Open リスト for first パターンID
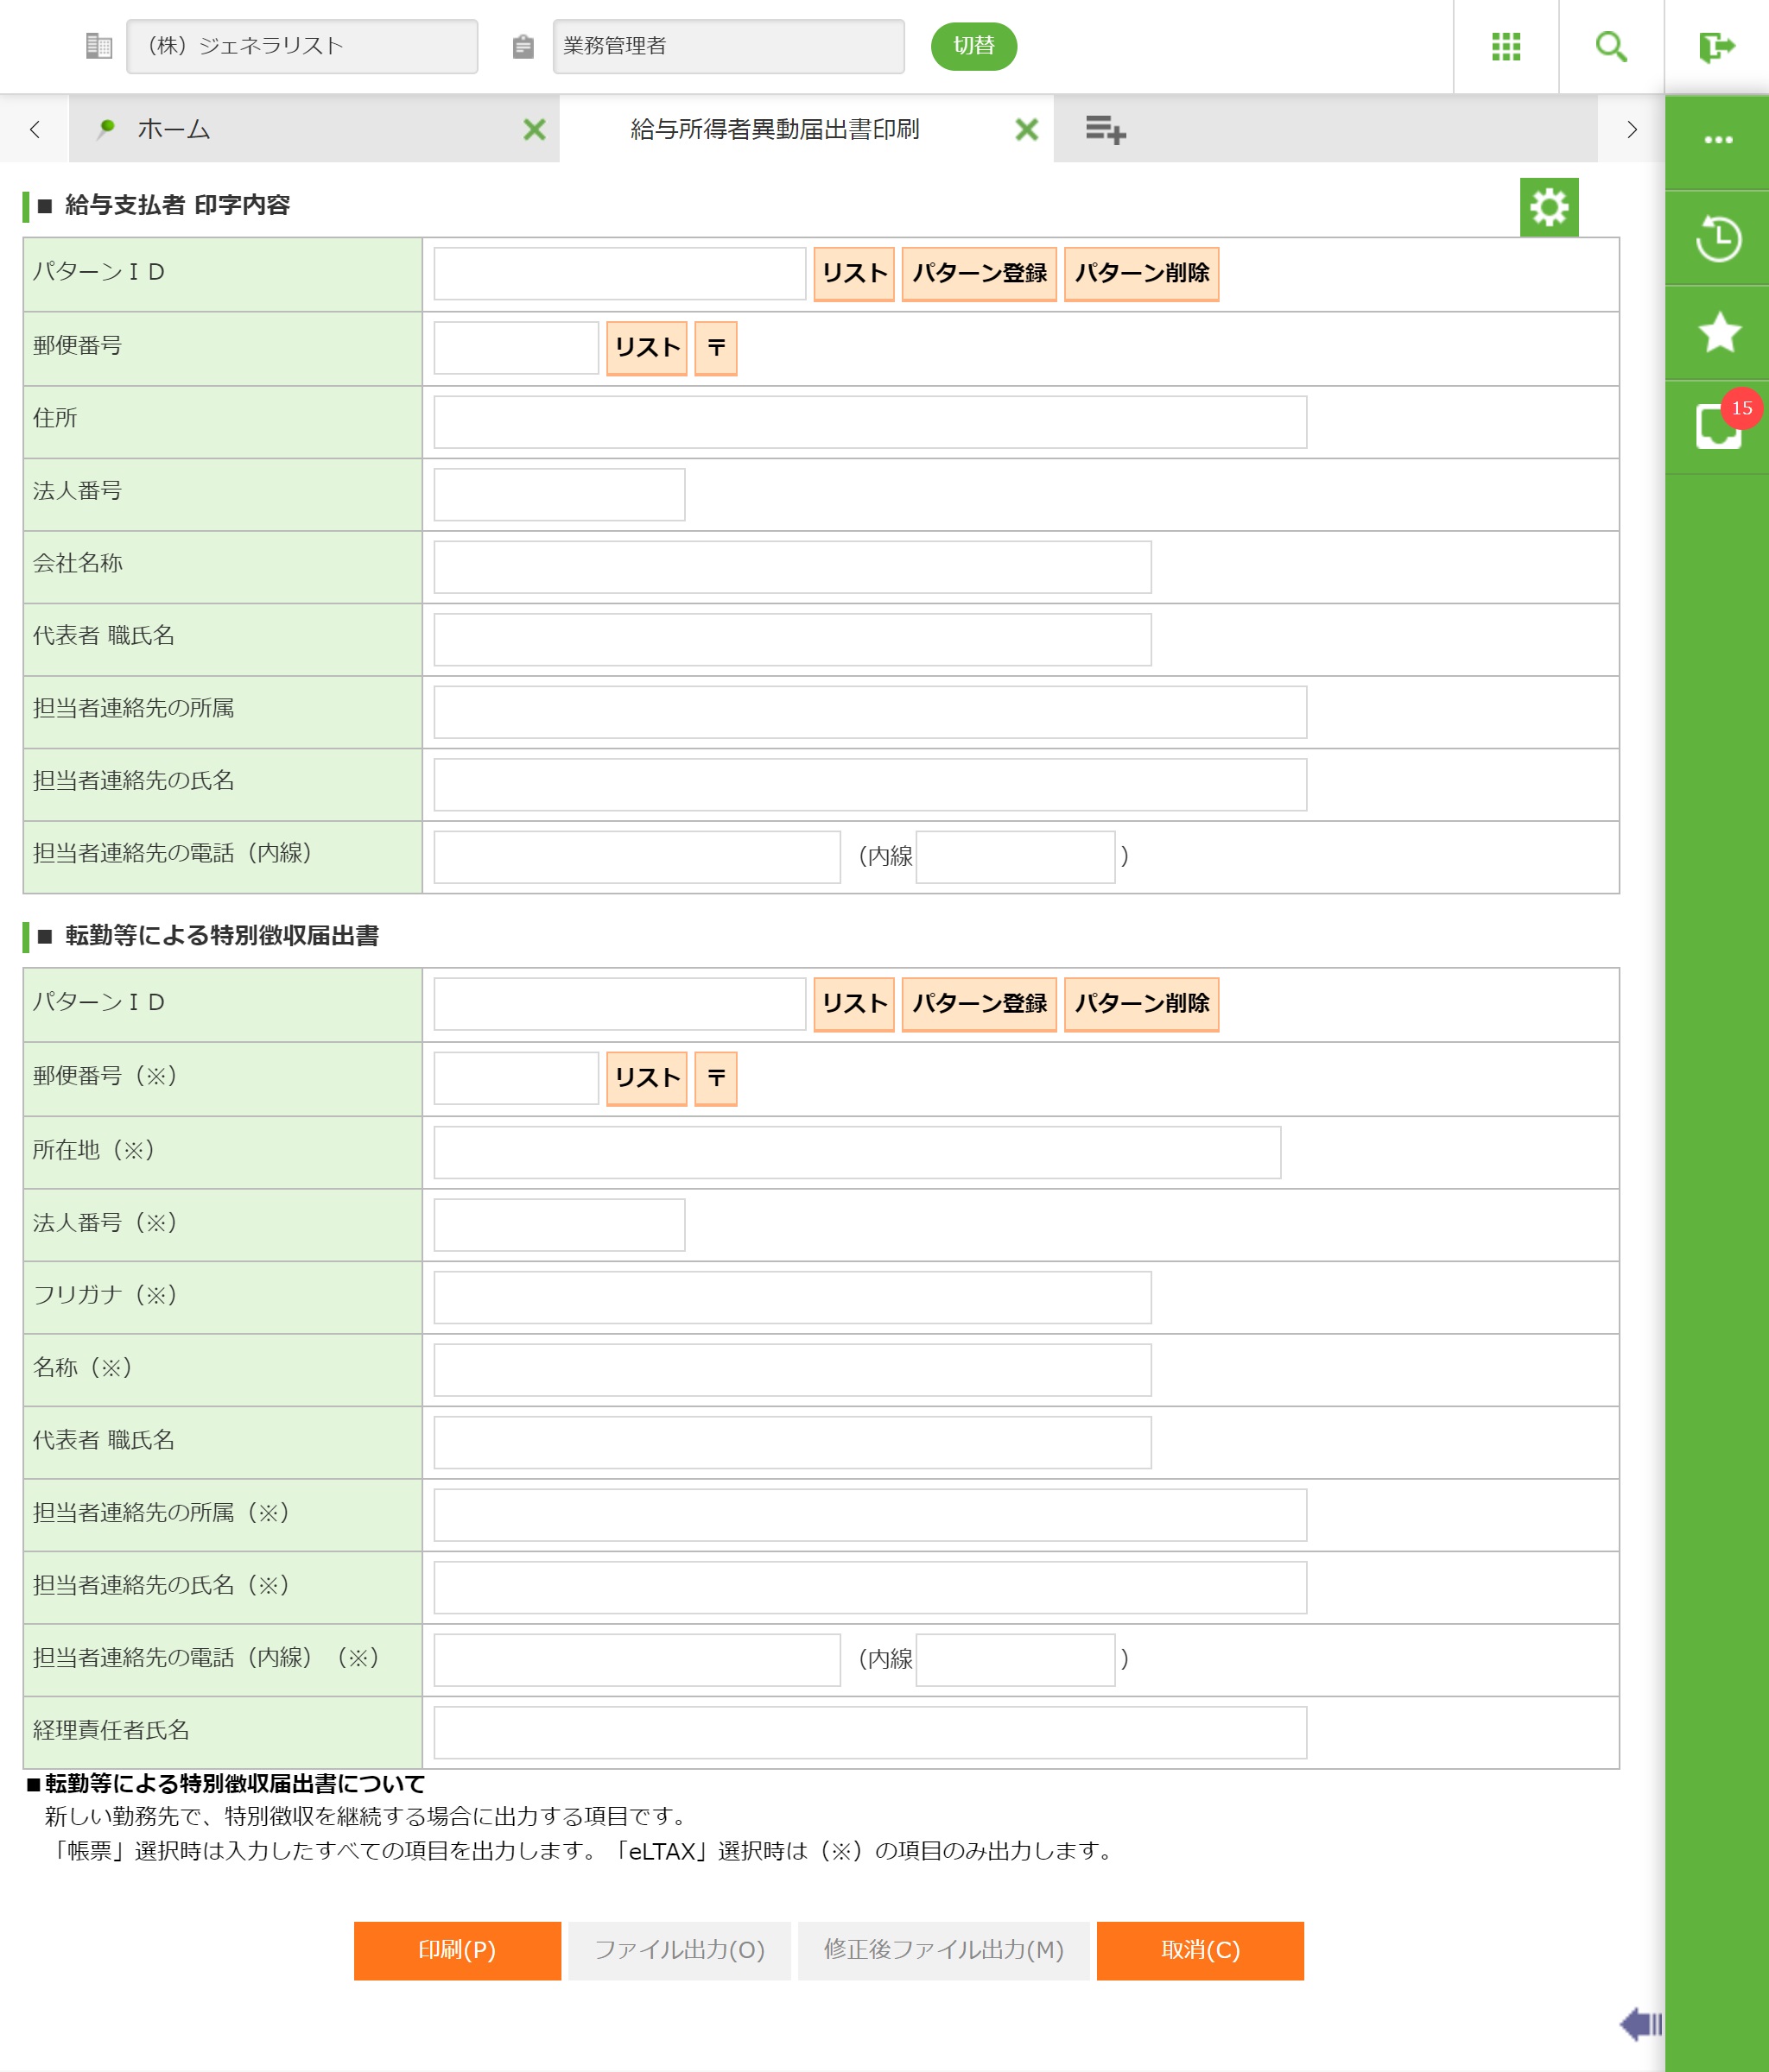Viewport: 1769px width, 2072px height. pyautogui.click(x=853, y=274)
